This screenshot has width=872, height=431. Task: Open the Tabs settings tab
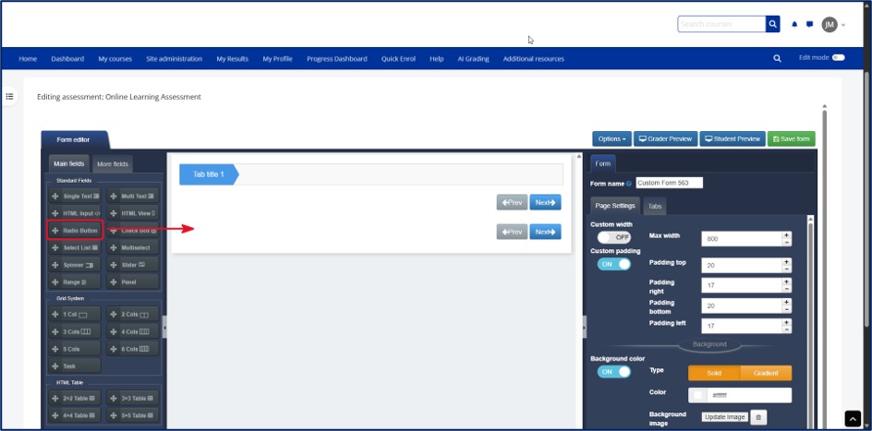pos(655,206)
